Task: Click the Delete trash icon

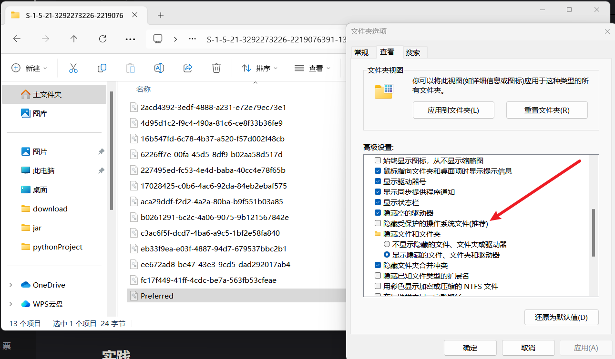Action: point(216,68)
